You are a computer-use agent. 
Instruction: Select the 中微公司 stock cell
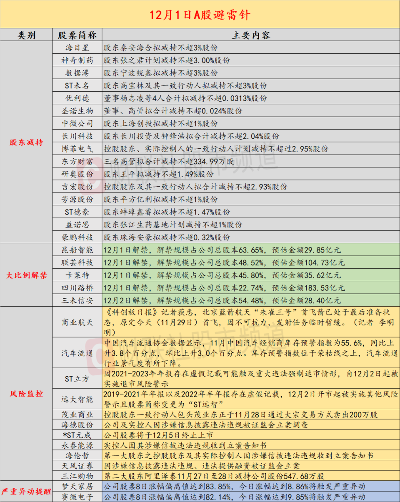point(77,123)
